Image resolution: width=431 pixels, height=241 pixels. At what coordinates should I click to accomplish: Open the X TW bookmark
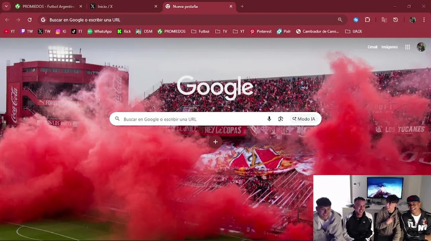(x=44, y=31)
